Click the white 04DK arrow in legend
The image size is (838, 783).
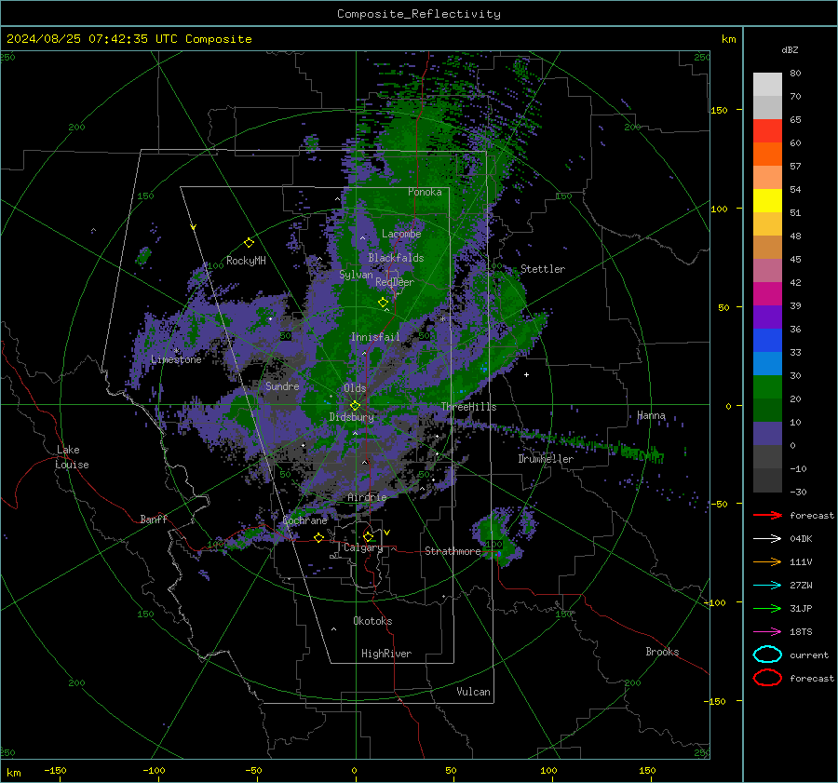[x=767, y=539]
